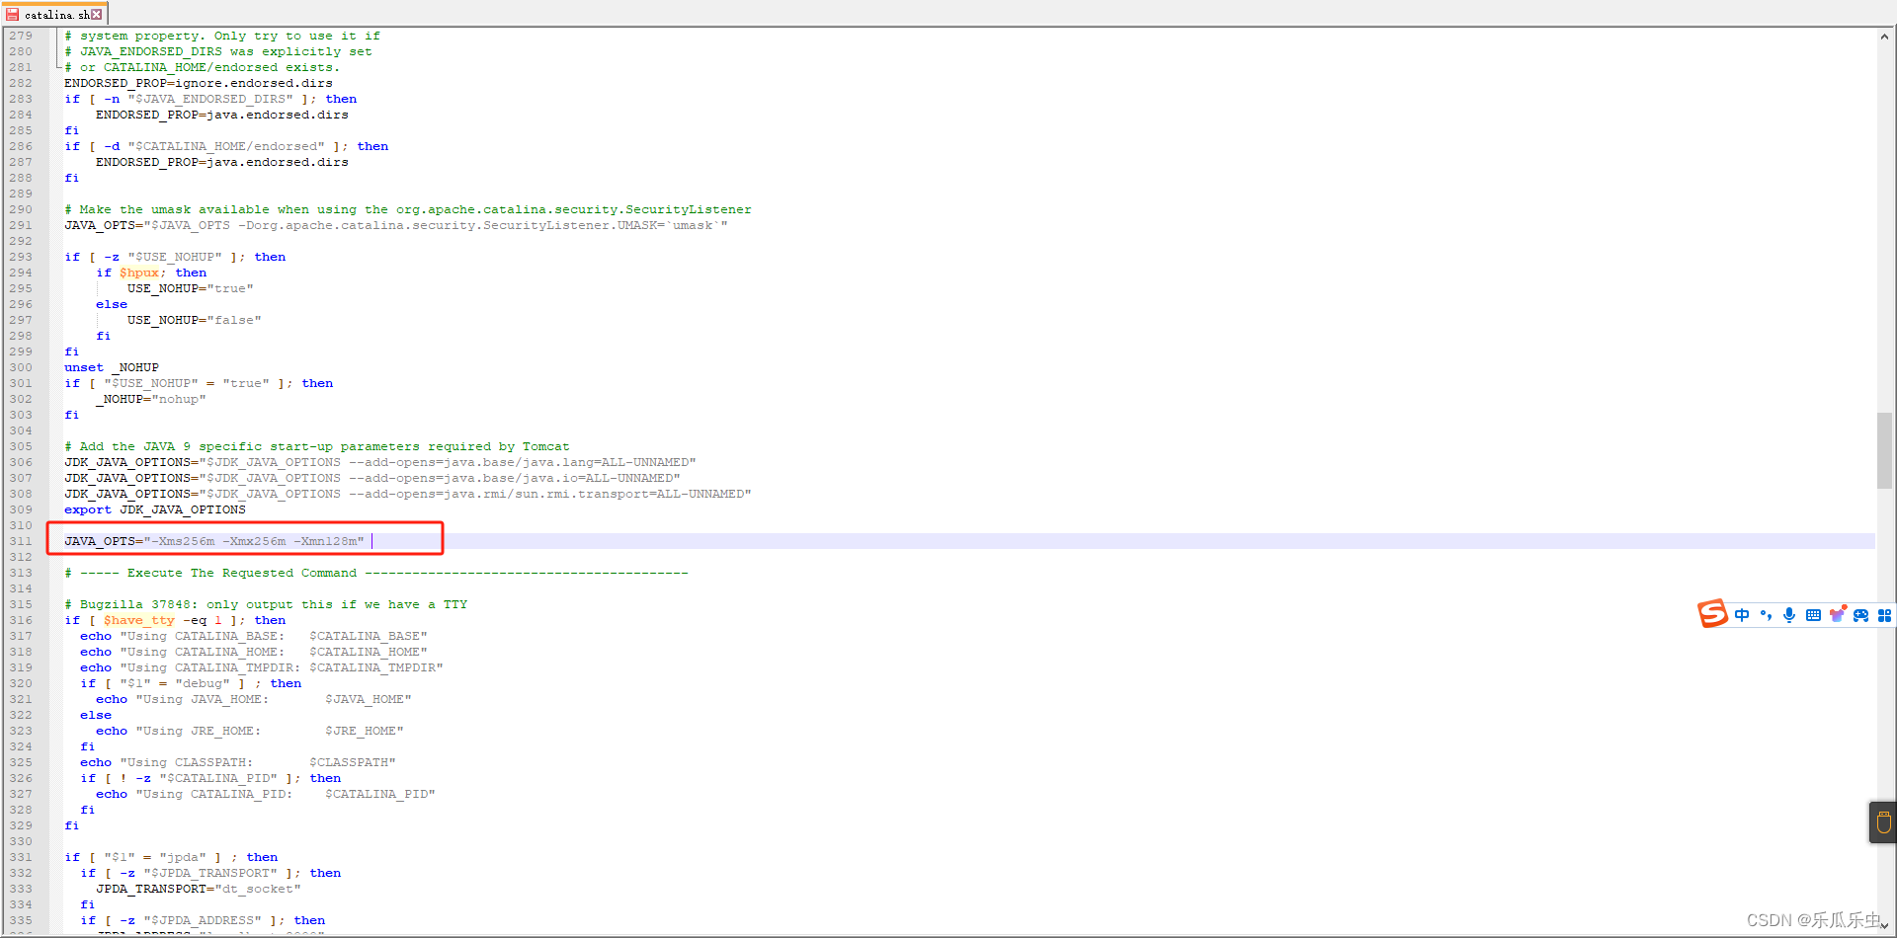Place cursor in JAVA_OPTS="-Xms256m -Xmx256m -Xmn128m" line
The height and width of the screenshot is (938, 1897).
(x=214, y=541)
